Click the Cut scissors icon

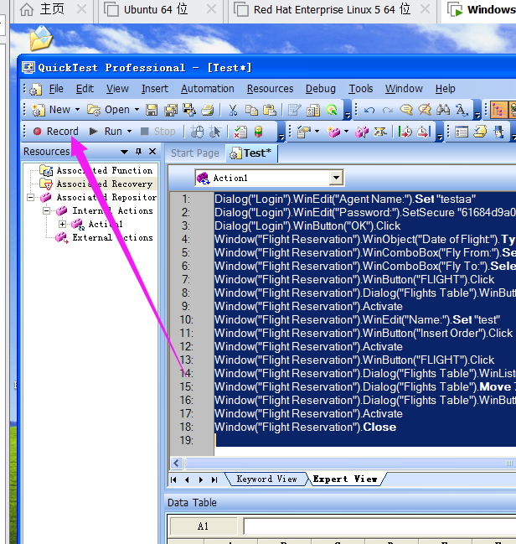233,110
